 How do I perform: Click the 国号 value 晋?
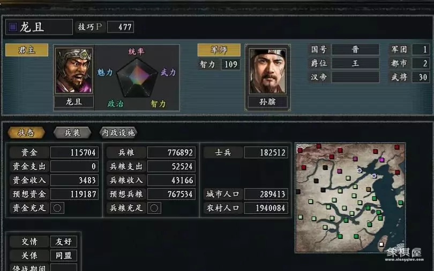point(355,50)
